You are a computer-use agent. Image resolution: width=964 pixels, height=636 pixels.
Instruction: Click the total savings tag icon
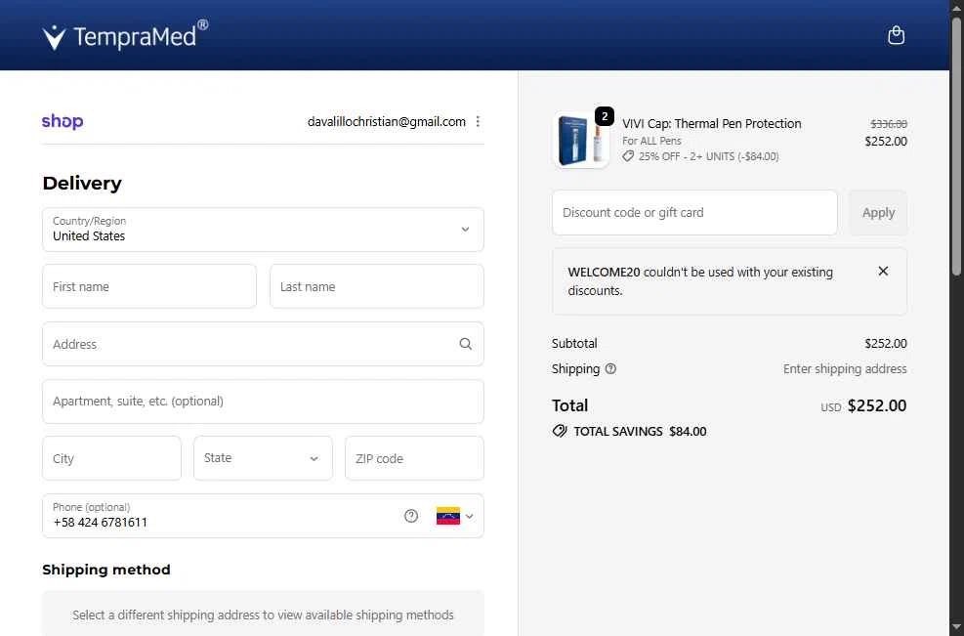(x=559, y=431)
